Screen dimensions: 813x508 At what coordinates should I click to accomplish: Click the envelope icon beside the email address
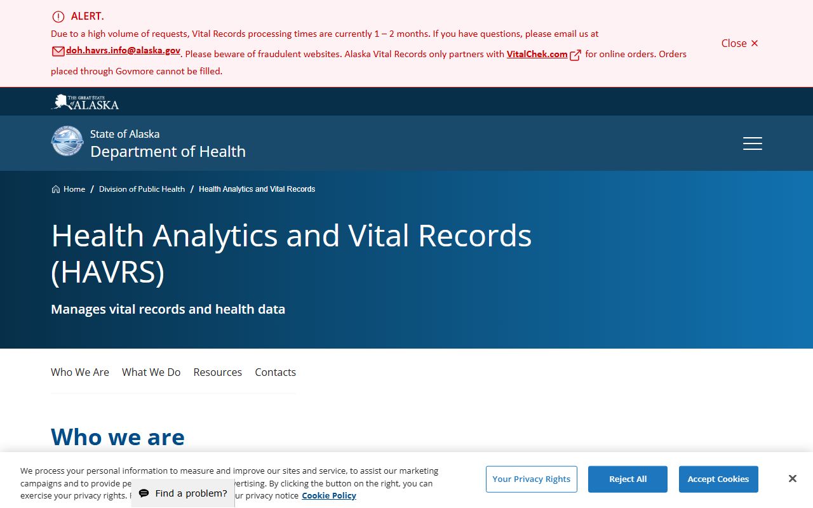coord(58,52)
